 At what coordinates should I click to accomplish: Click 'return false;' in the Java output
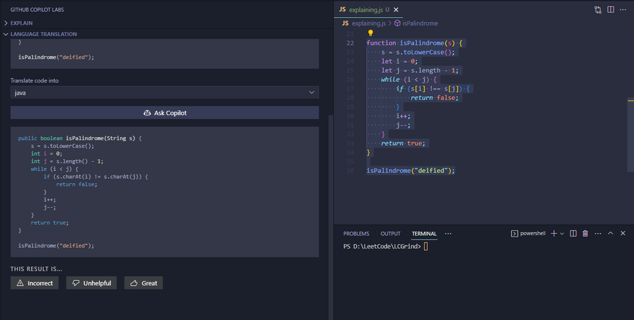(x=76, y=184)
